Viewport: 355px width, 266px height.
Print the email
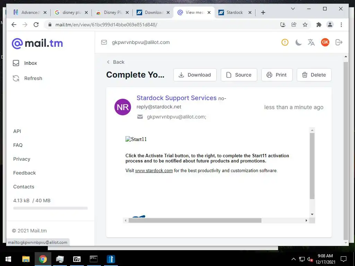(277, 75)
